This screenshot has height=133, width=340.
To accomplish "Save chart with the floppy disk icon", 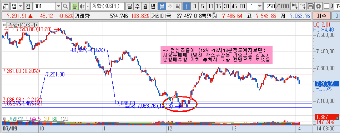I will click(x=311, y=6).
